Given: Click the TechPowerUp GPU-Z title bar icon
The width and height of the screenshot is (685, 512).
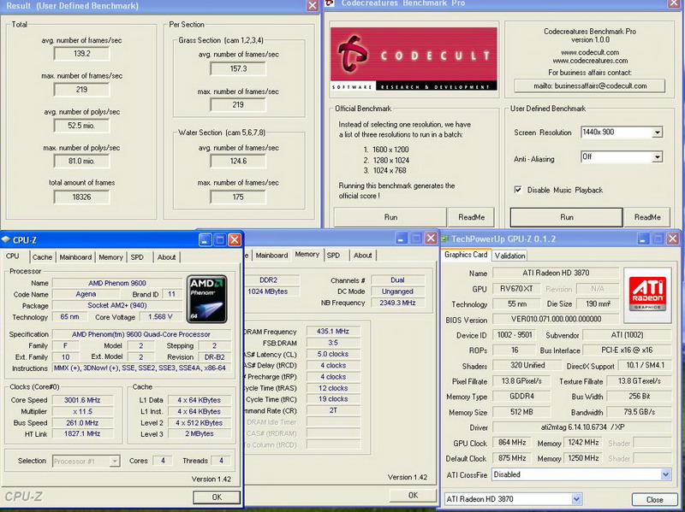Looking at the screenshot, I should click(446, 240).
